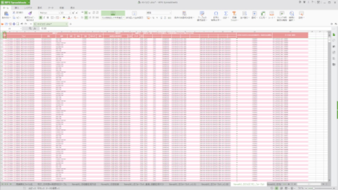Open the font size dropdown
Viewport: 338px width, 190px height.
[70, 13]
